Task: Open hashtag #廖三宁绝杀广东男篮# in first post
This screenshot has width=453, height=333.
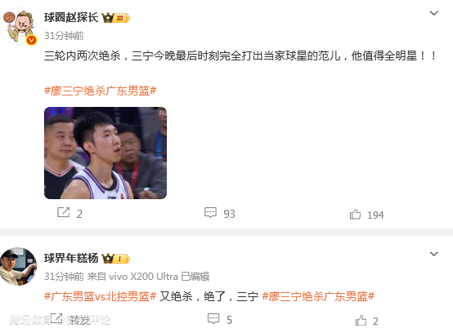Action: click(101, 91)
